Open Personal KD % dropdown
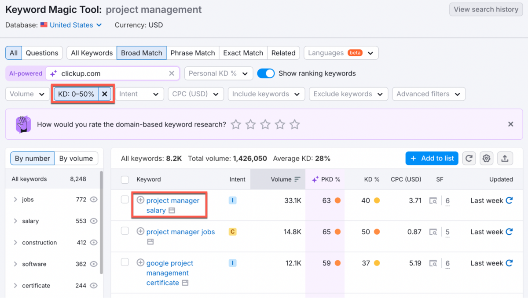 (x=219, y=73)
